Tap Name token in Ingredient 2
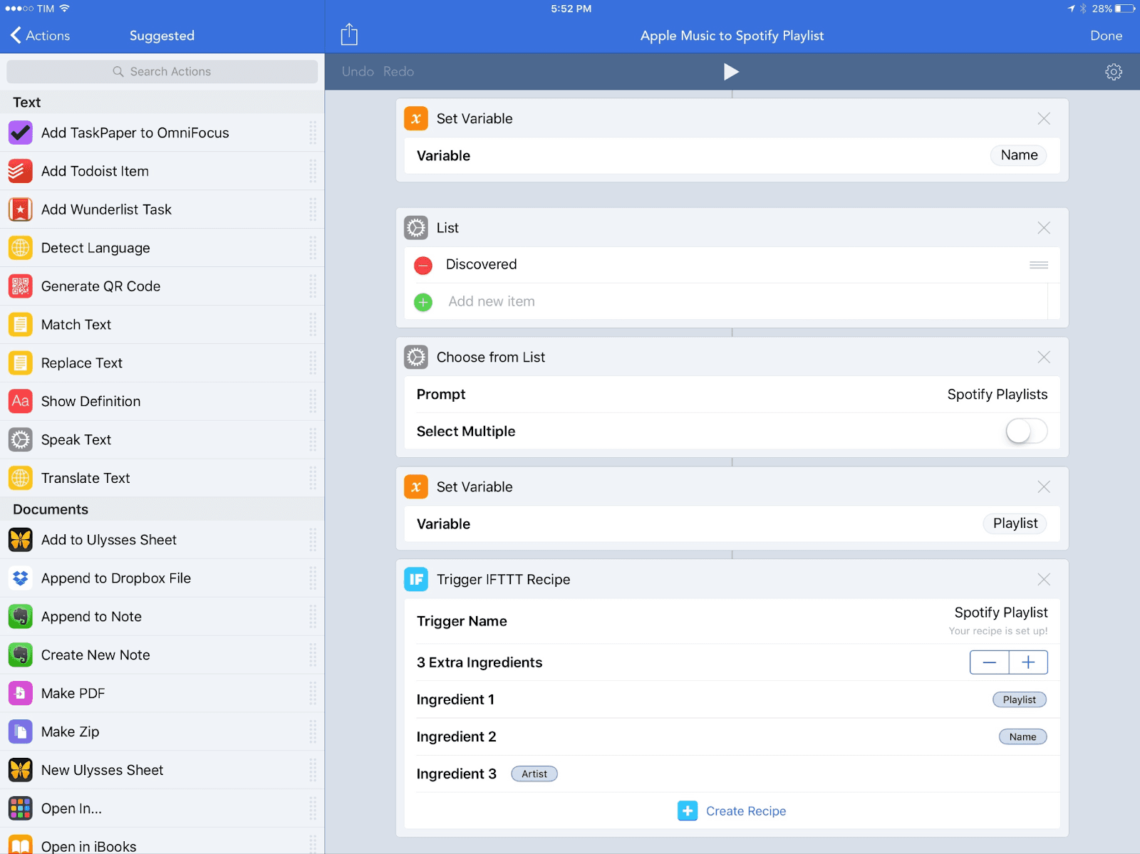 pyautogui.click(x=1022, y=737)
